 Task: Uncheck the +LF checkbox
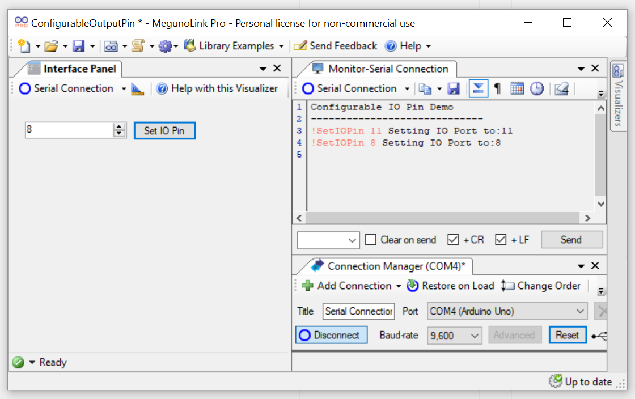pyautogui.click(x=501, y=240)
